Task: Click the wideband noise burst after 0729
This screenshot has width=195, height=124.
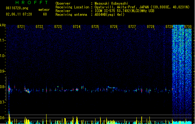Action: click(182, 73)
